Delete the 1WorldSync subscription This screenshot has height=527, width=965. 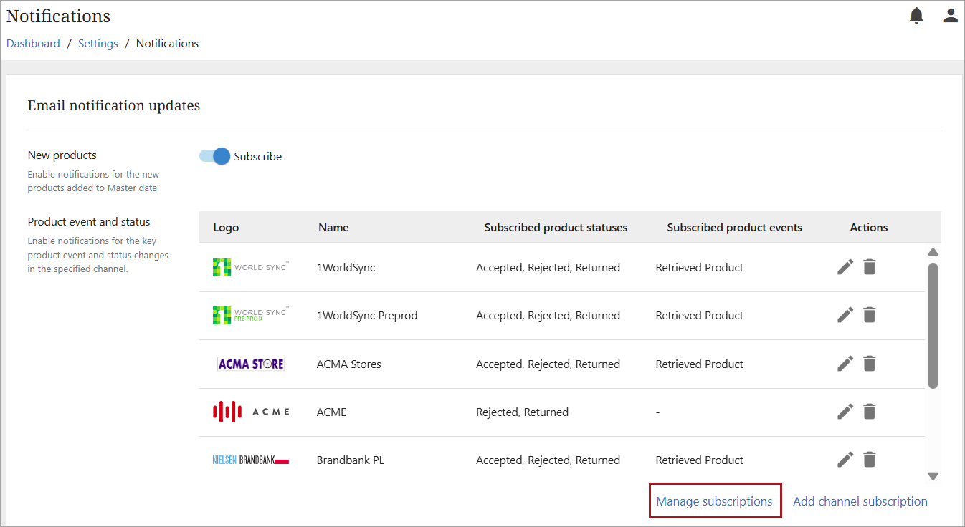point(869,267)
